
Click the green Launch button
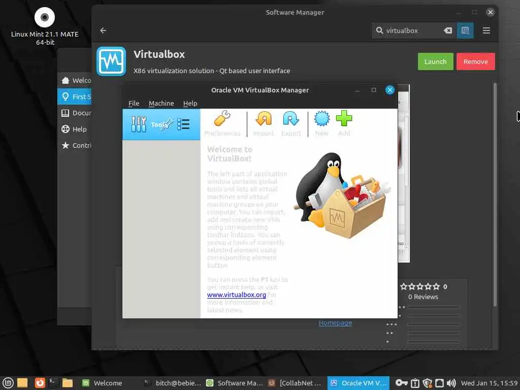(x=435, y=61)
